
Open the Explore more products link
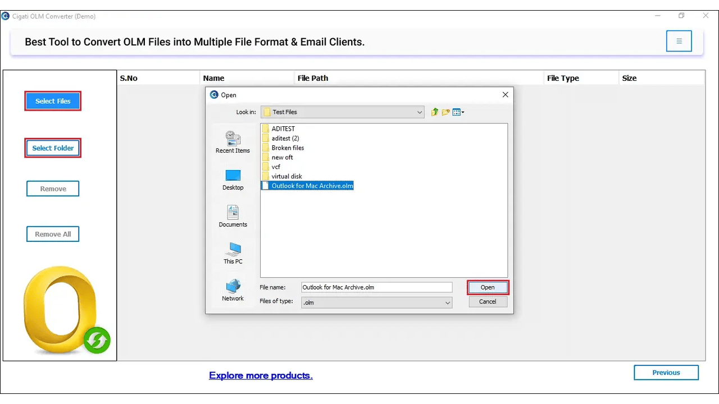(261, 375)
